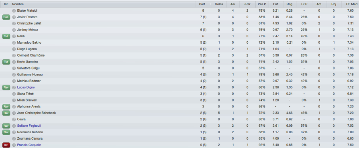Click the Pas P column header
Screen dimensions: 359x148
coord(262,4)
